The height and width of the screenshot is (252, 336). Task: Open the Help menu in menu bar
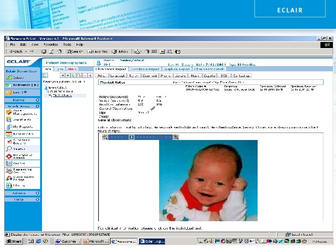pyautogui.click(x=79, y=45)
